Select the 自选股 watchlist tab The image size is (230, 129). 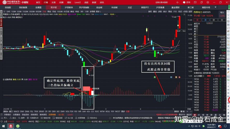[8, 7]
